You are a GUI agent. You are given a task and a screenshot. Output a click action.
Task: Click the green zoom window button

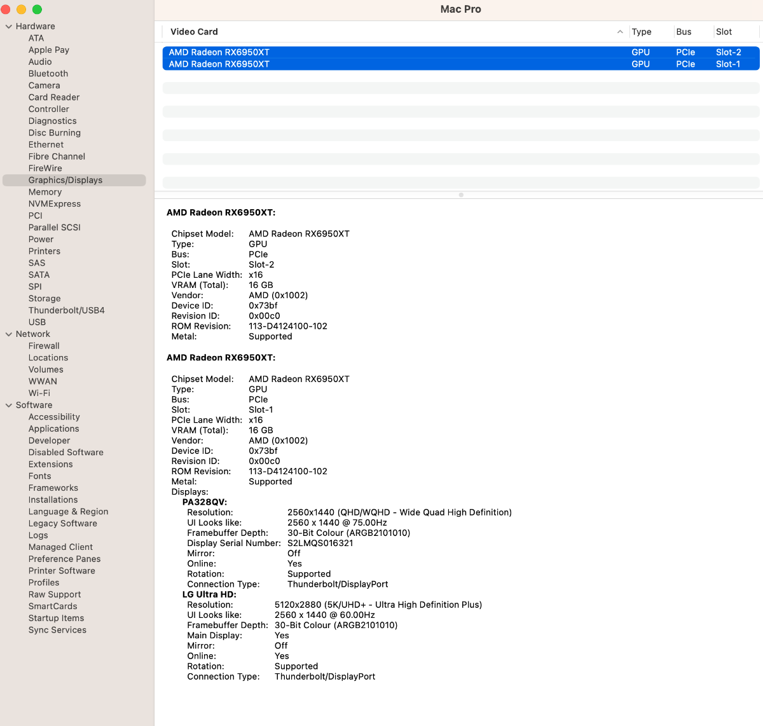point(37,10)
